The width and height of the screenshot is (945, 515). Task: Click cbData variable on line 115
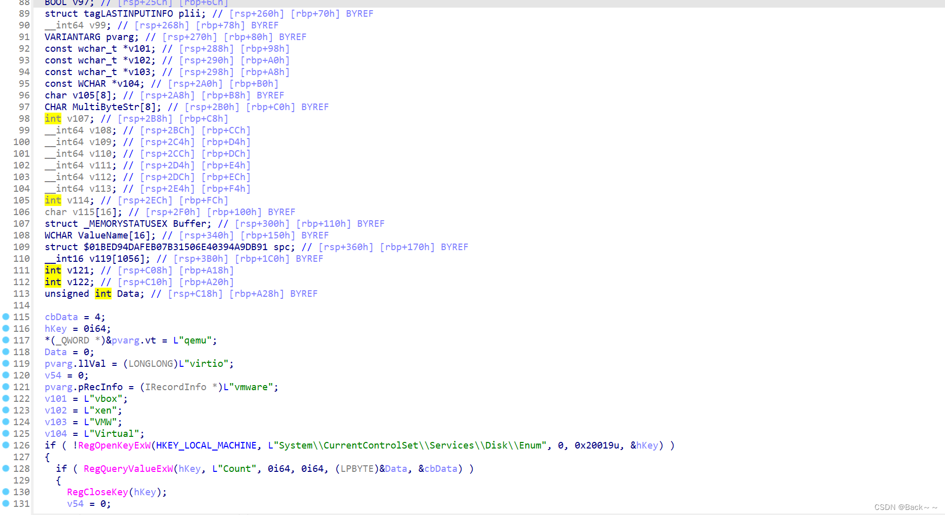pyautogui.click(x=61, y=317)
